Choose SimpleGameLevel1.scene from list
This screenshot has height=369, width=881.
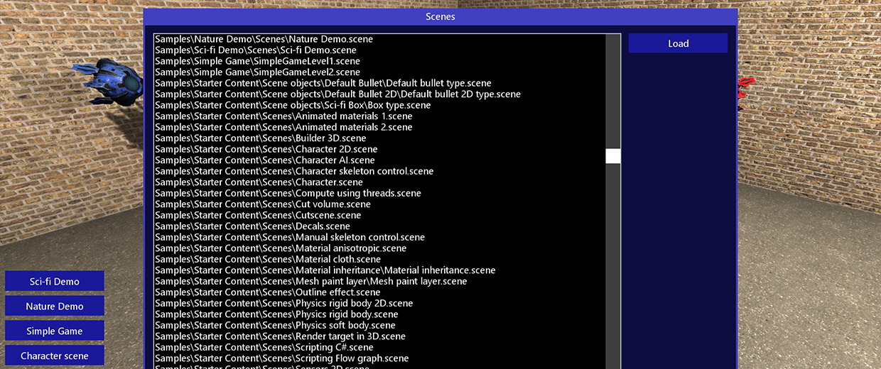(257, 61)
